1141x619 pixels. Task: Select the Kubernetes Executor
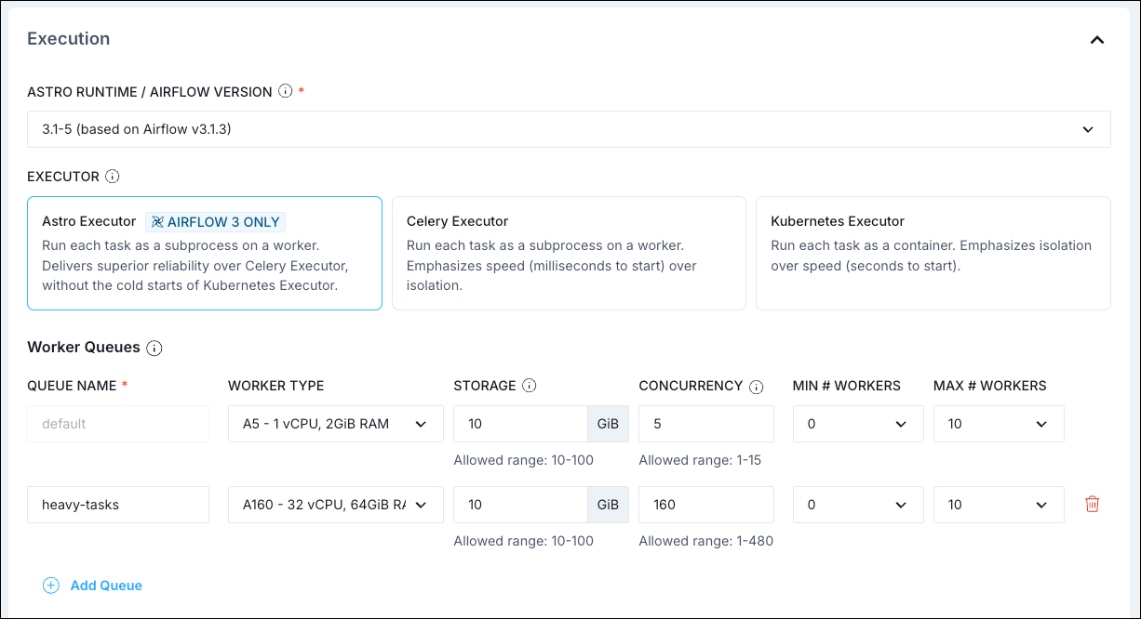[x=933, y=253]
